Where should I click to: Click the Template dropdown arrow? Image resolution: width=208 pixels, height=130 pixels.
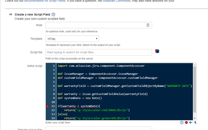(96, 39)
